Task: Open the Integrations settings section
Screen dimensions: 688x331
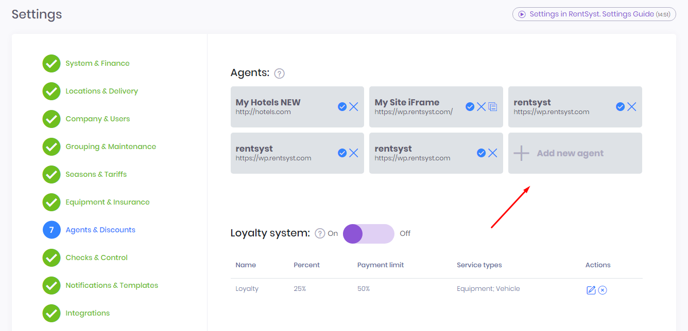Action: [x=88, y=314]
